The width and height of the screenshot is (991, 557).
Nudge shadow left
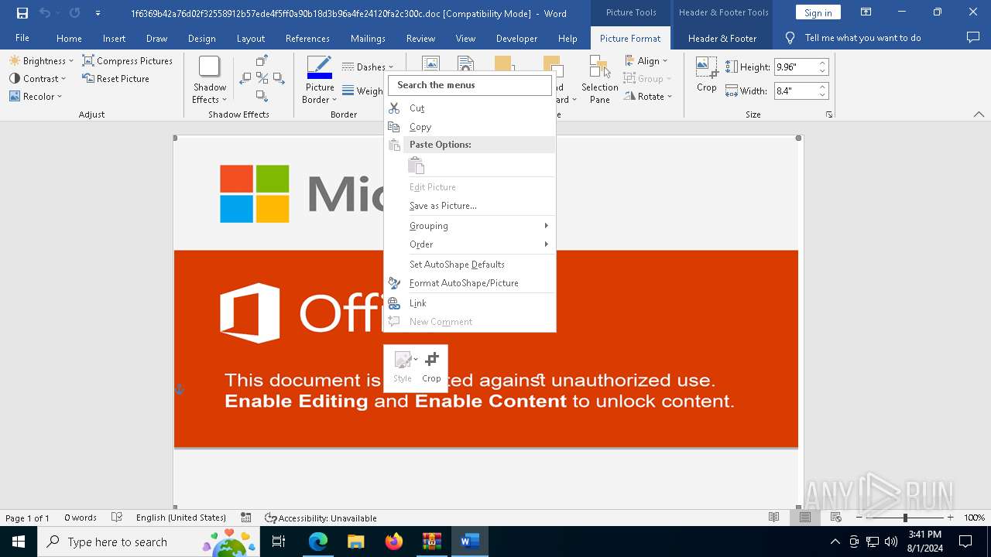click(x=245, y=78)
